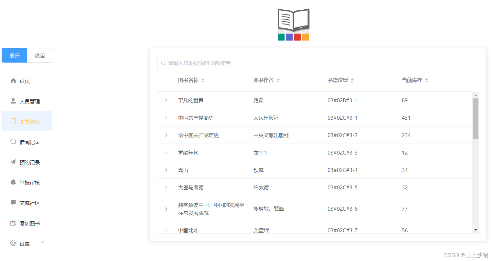The width and height of the screenshot is (493, 261).
Task: Click author cell 陈敦德
Action: (x=261, y=187)
